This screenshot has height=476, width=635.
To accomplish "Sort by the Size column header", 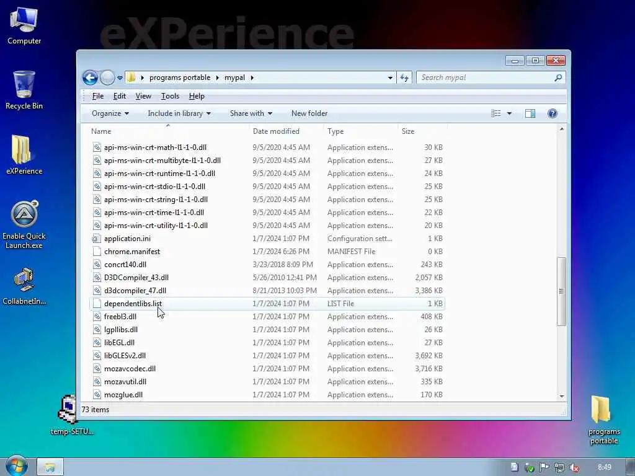I will [422, 131].
